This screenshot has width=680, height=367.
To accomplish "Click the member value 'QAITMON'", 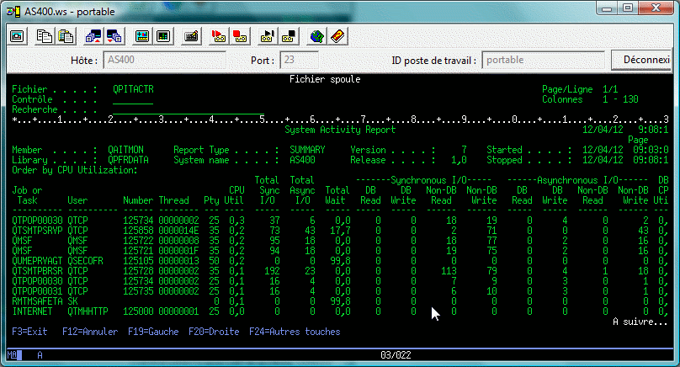I will coord(125,150).
